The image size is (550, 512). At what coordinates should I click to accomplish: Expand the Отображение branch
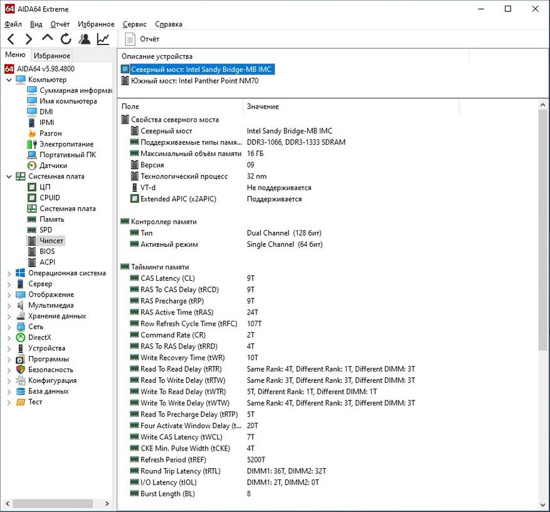[9, 295]
